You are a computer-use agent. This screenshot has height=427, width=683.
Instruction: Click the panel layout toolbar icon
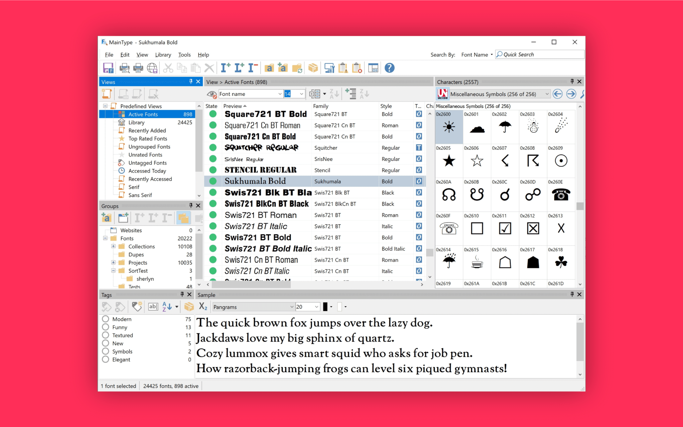(373, 68)
